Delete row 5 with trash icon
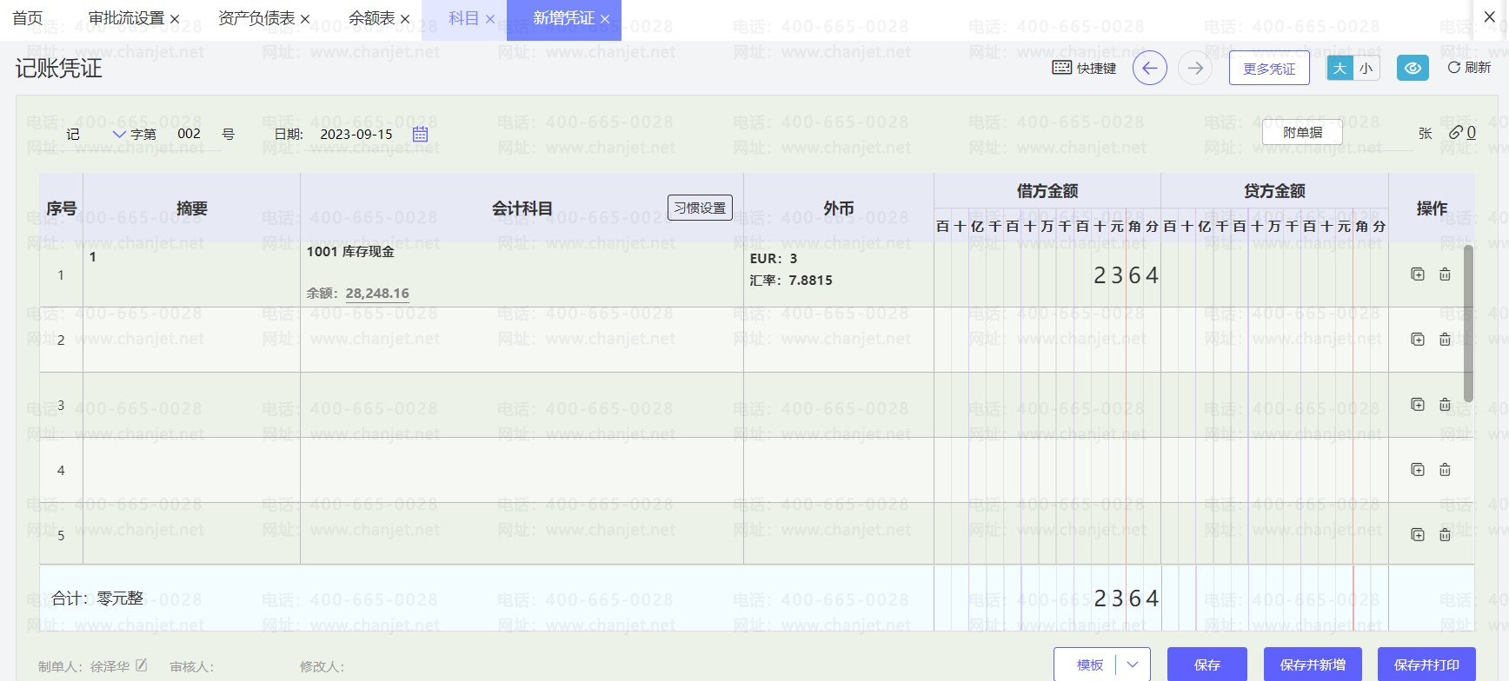The image size is (1509, 681). point(1445,535)
